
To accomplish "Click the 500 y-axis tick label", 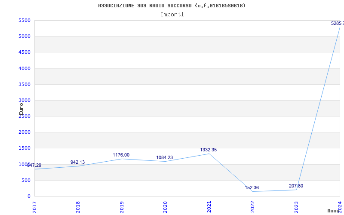I will (x=26, y=181).
